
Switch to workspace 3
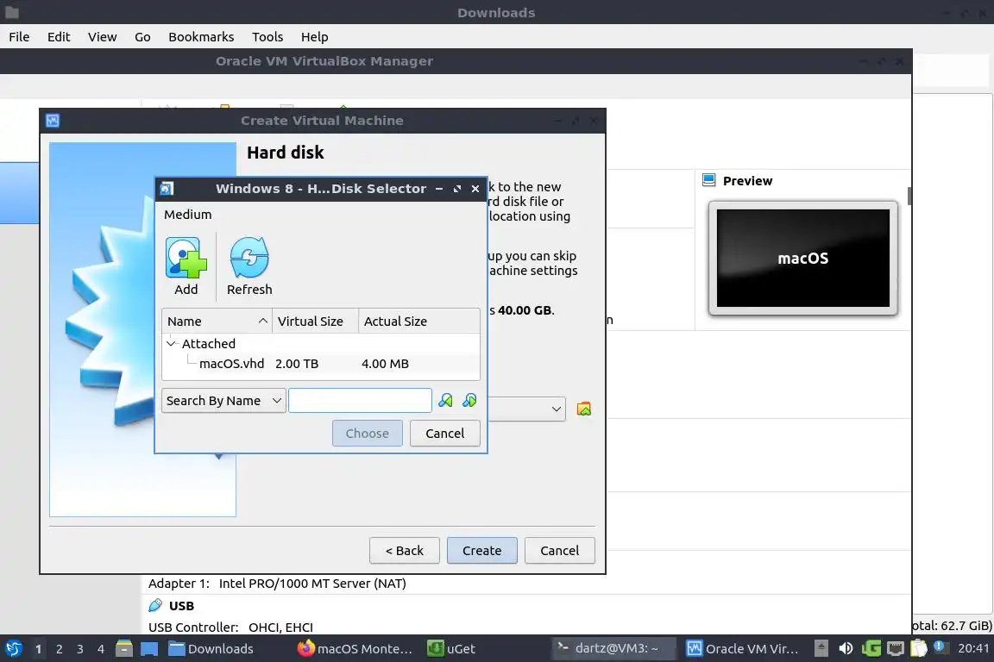pos(80,649)
